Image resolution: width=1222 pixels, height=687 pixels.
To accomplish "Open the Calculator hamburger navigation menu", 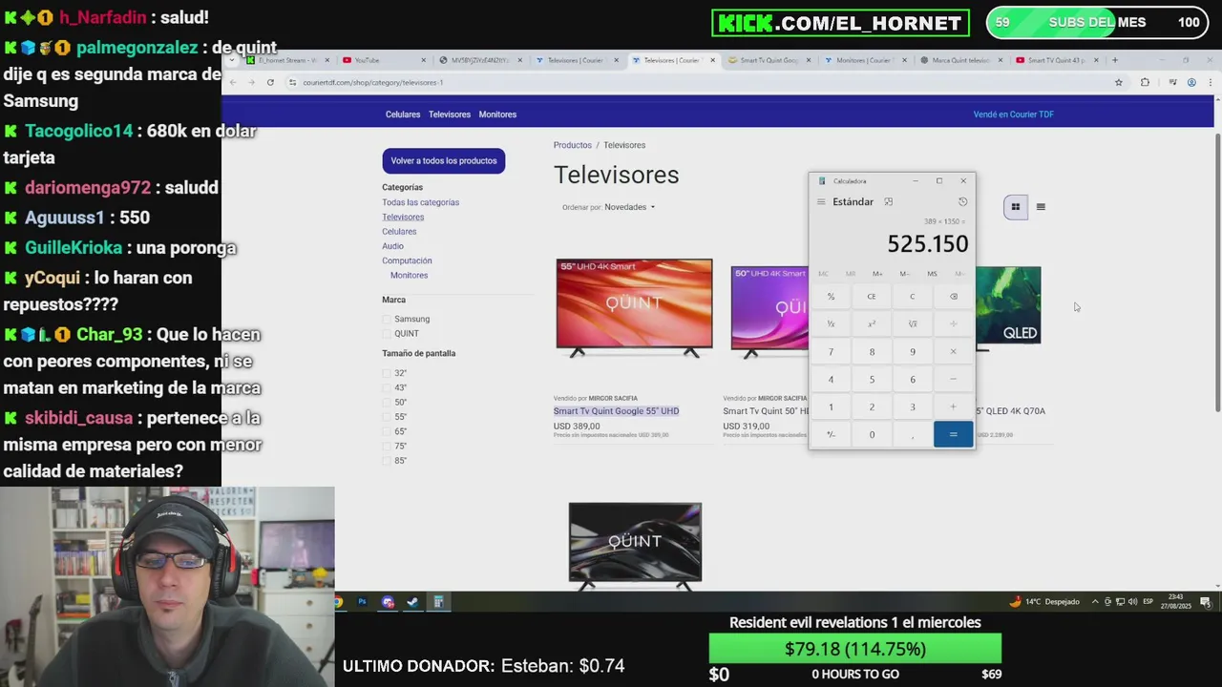I will point(821,202).
